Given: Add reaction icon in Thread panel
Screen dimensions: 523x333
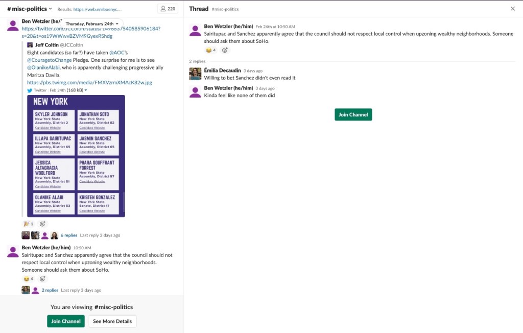Looking at the screenshot, I should click(225, 50).
